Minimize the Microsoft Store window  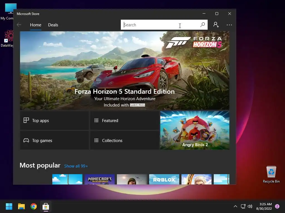pyautogui.click(x=204, y=14)
